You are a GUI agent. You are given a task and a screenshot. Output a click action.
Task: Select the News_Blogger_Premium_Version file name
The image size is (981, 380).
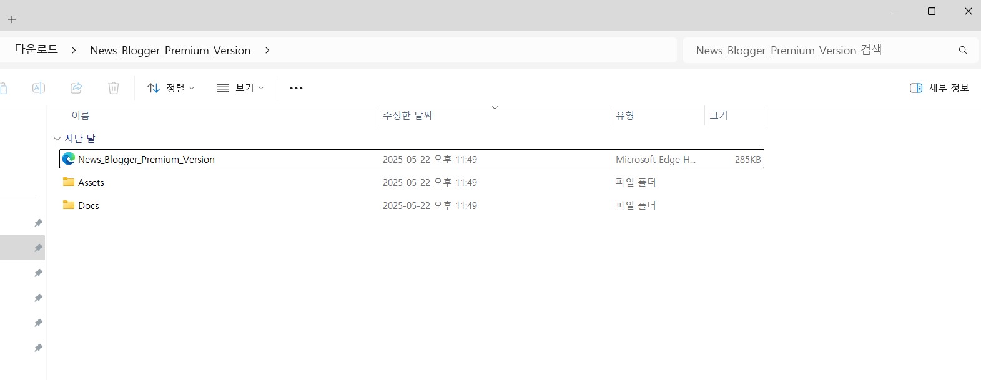coord(146,160)
